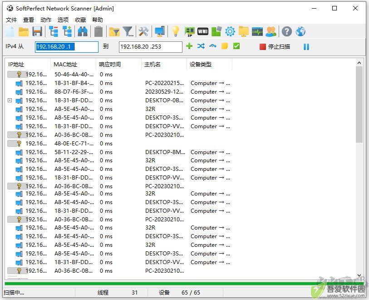Screen dimensions: 369x300
Task: Click the yellow note icon beside range
Action: pyautogui.click(x=225, y=46)
